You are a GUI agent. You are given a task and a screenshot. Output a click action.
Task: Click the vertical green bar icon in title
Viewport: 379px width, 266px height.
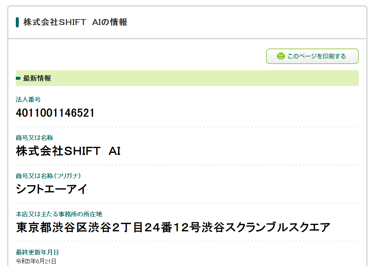(17, 22)
